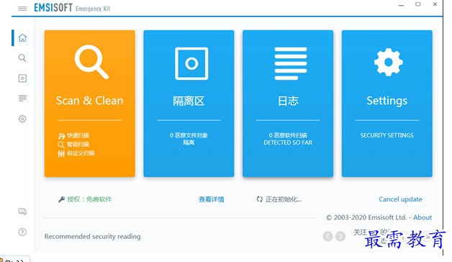452x262 pixels.
Task: Click the large gear on Settings tile
Action: [x=388, y=62]
